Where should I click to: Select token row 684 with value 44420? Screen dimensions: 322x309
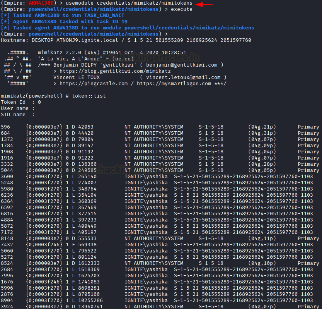click(160, 133)
